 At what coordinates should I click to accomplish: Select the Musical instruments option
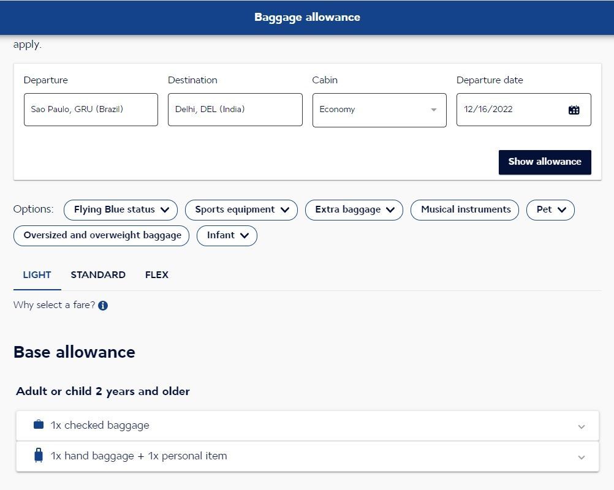pos(465,209)
